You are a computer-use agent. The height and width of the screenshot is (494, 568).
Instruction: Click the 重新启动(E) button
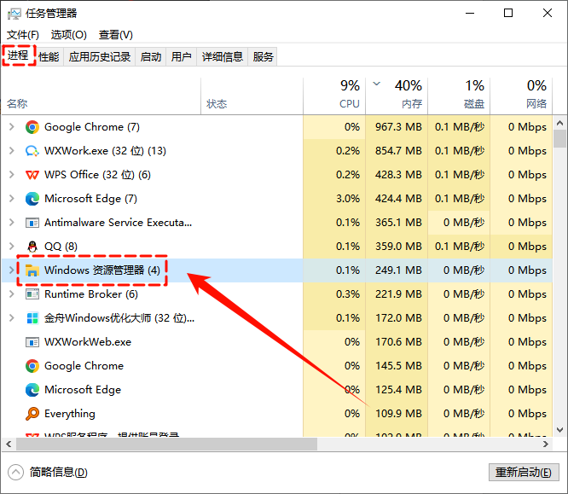[x=524, y=473]
